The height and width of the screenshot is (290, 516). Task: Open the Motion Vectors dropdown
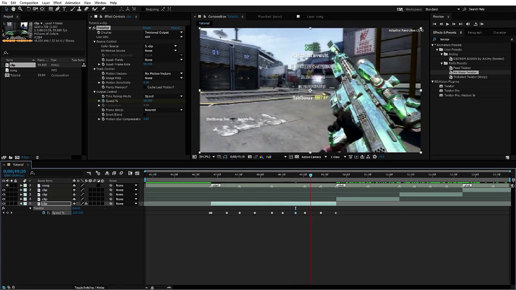click(163, 73)
